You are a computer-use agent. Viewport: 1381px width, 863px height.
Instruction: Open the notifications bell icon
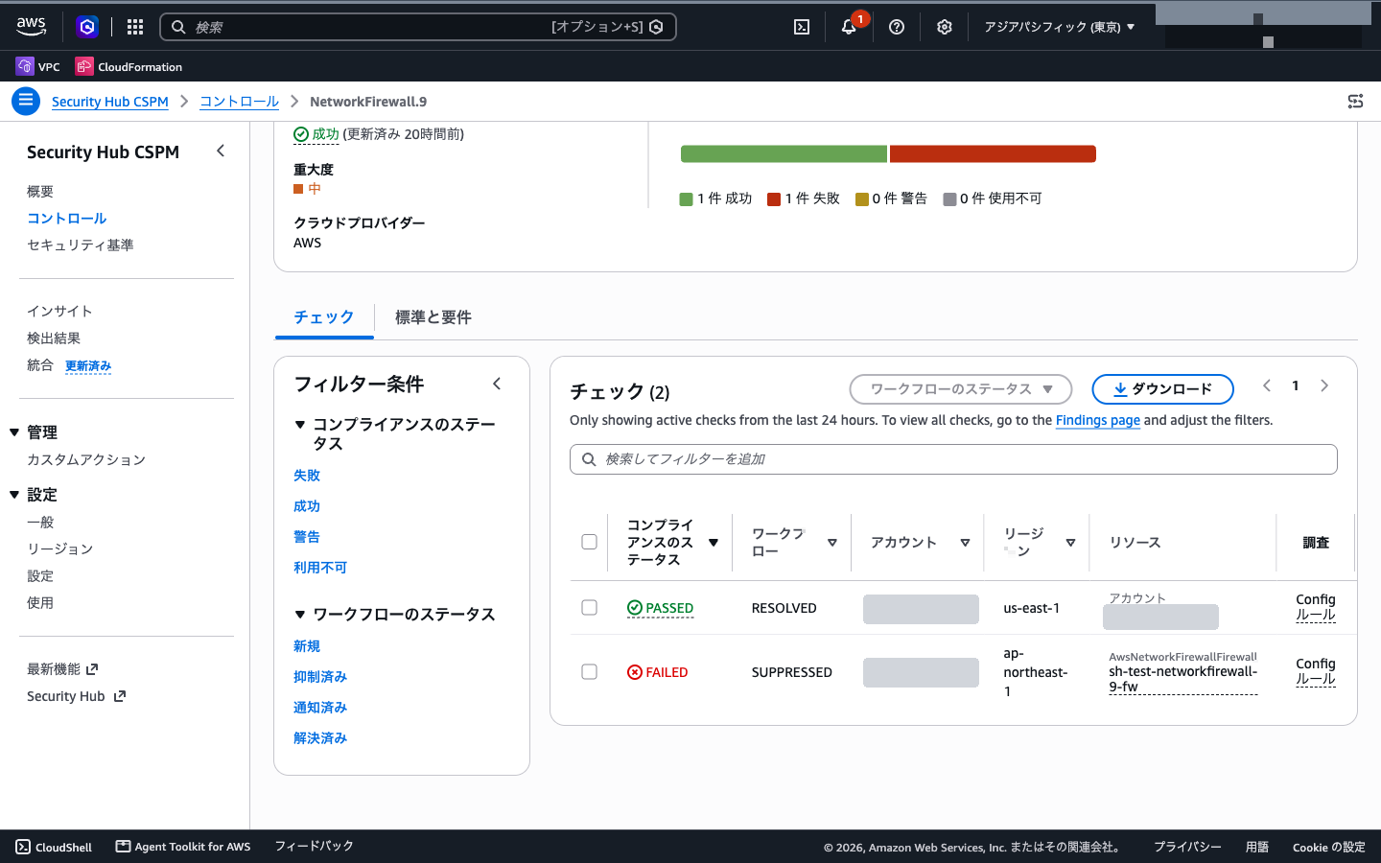click(x=849, y=27)
